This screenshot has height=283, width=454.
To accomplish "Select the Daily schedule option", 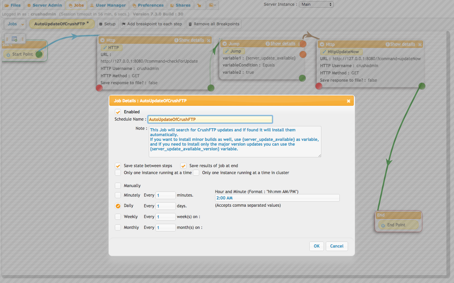I will [x=118, y=206].
